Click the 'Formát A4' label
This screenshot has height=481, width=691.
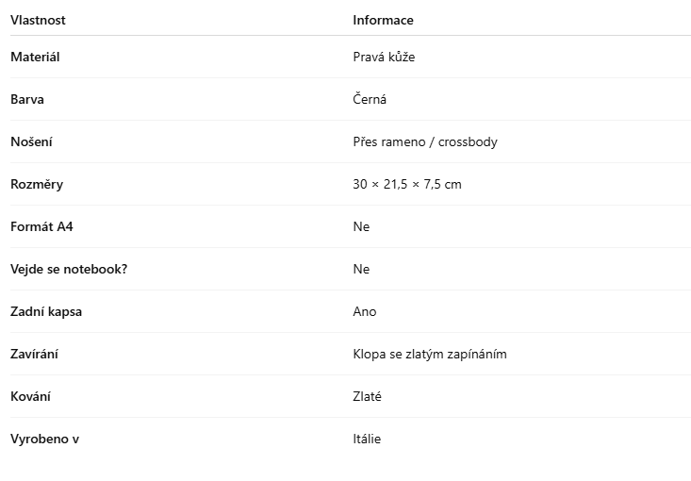coord(41,226)
